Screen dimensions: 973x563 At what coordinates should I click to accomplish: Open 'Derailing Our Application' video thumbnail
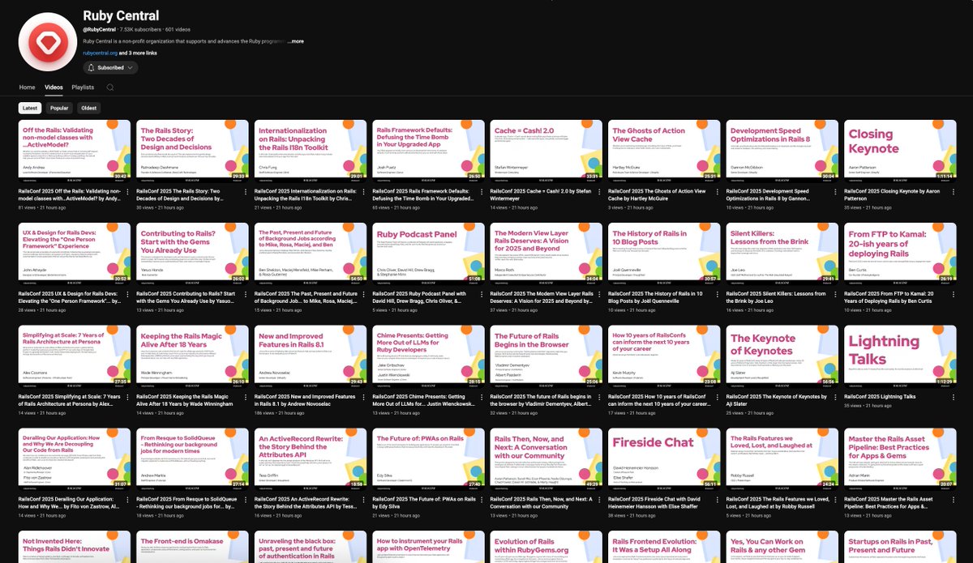point(75,459)
